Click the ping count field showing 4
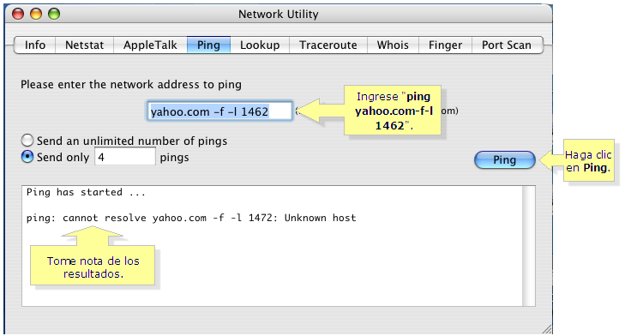The width and height of the screenshot is (625, 336). pyautogui.click(x=125, y=157)
